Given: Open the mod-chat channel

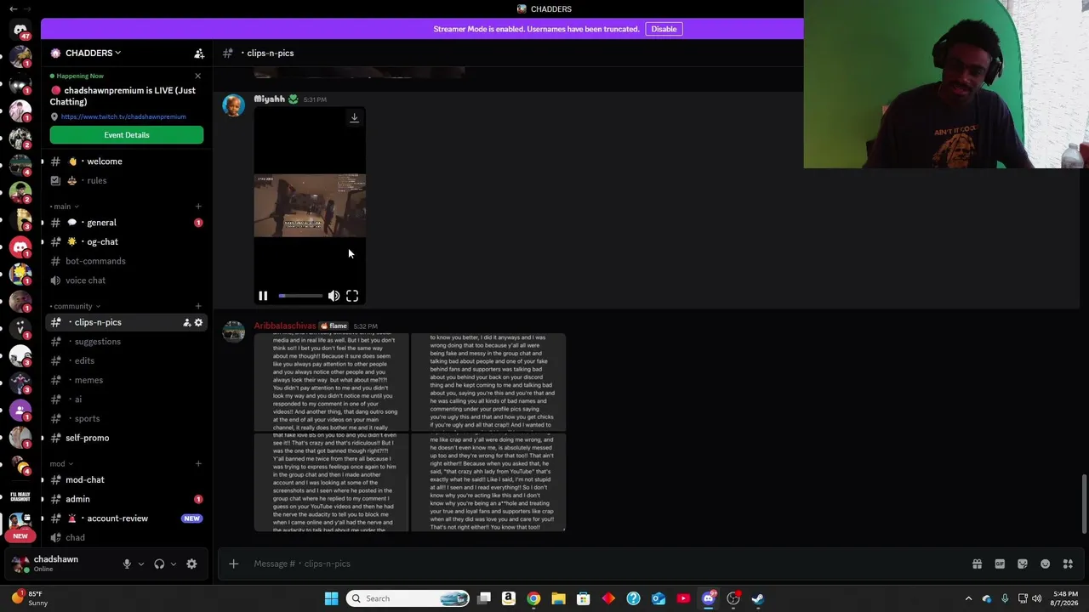Looking at the screenshot, I should (126, 480).
